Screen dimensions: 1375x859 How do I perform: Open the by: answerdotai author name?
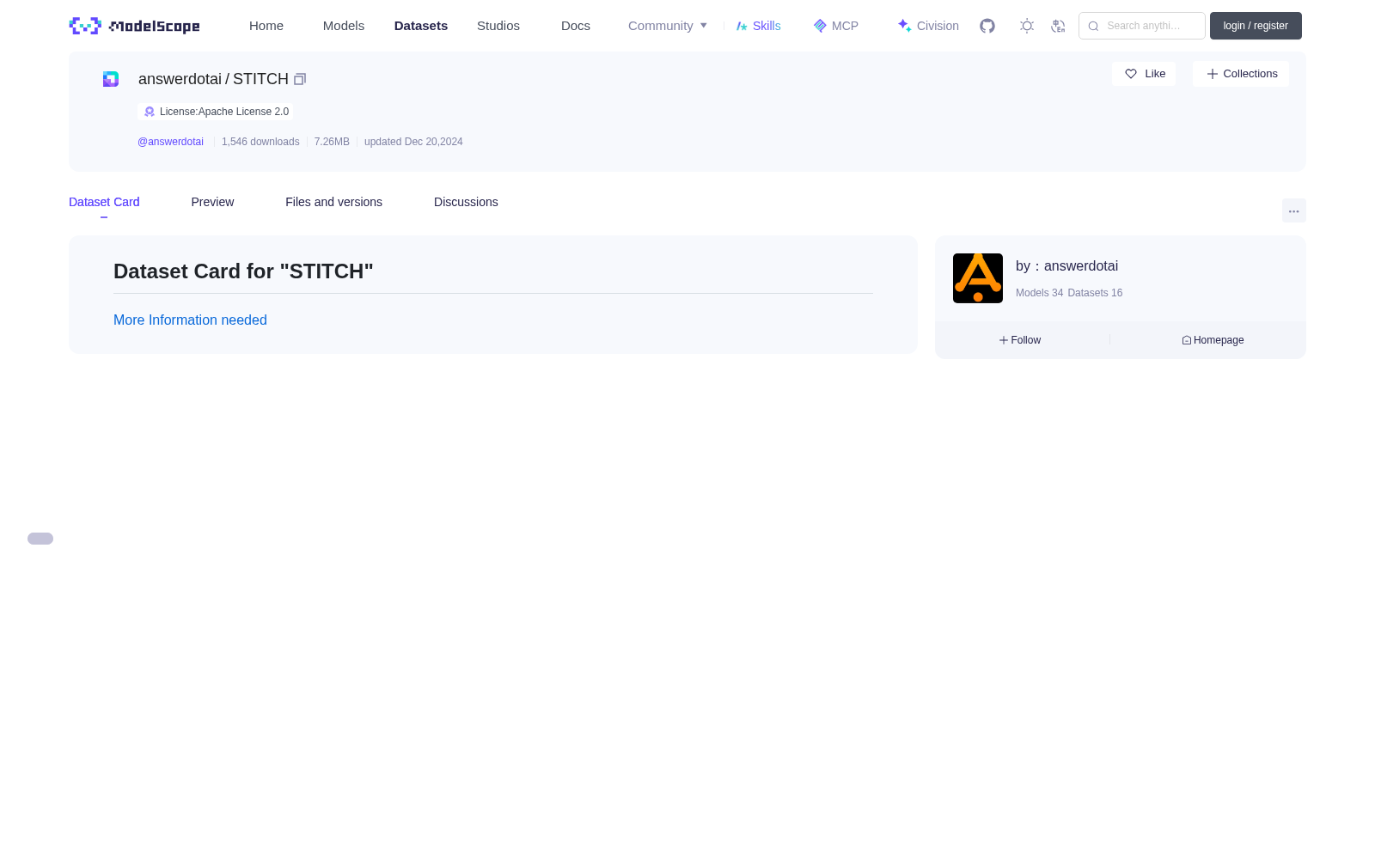[1066, 266]
